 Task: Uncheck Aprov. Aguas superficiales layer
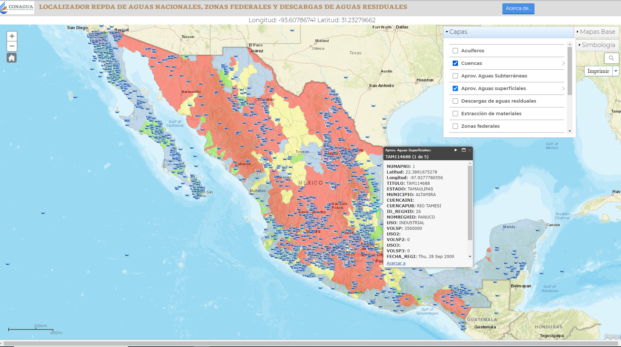(455, 88)
